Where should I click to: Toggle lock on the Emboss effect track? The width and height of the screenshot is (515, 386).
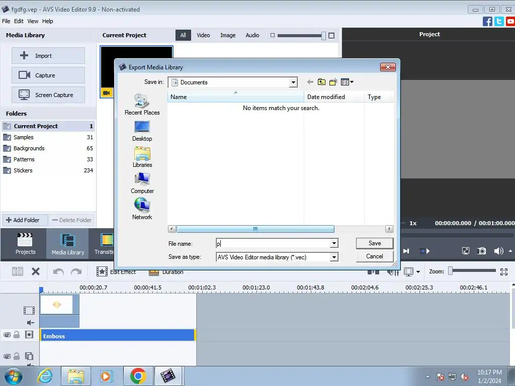(x=17, y=335)
